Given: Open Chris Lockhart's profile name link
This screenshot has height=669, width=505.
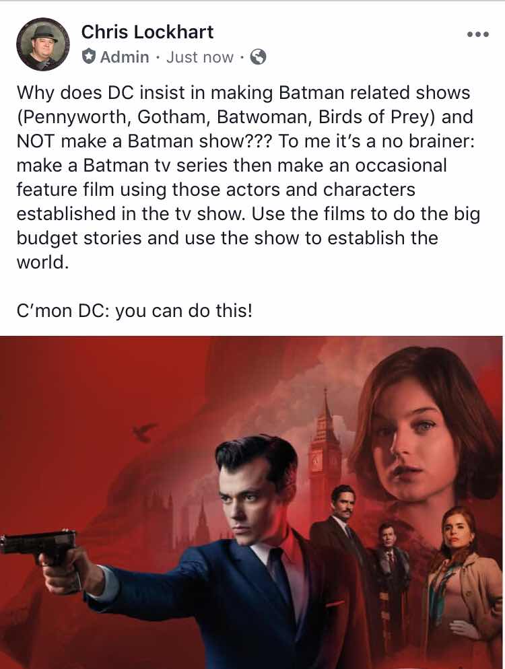Looking at the screenshot, I should 147,32.
